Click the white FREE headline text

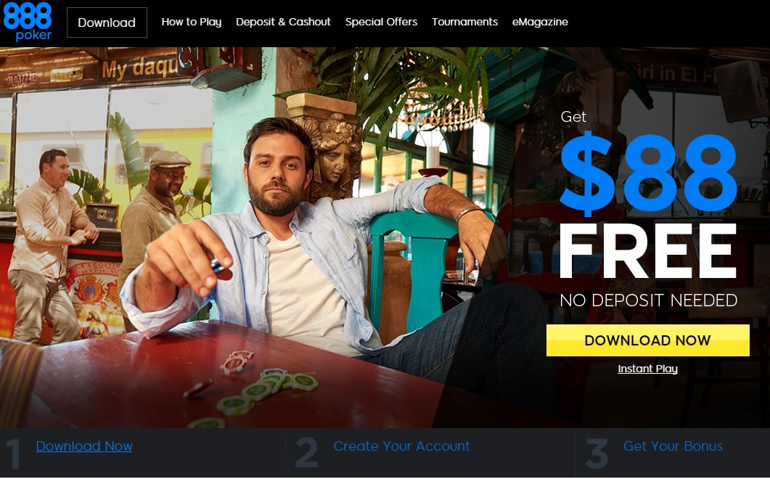coord(648,251)
